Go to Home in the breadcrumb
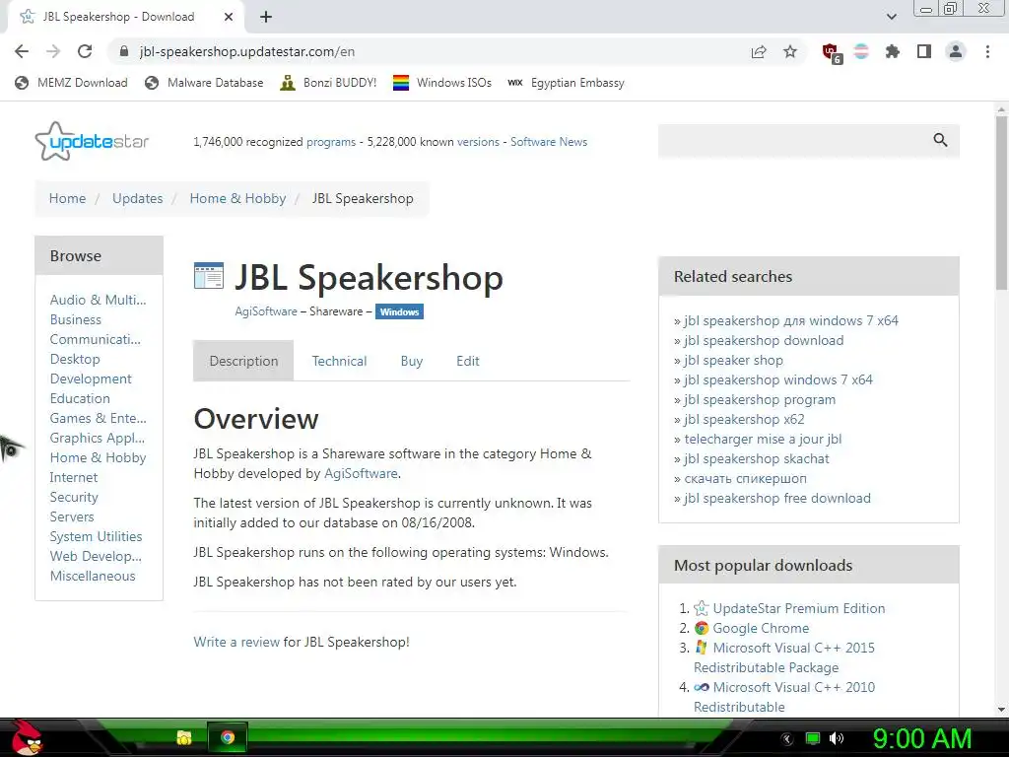 pyautogui.click(x=68, y=198)
